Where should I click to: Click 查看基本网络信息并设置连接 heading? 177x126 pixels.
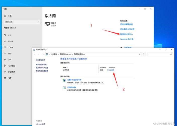tap(74, 59)
